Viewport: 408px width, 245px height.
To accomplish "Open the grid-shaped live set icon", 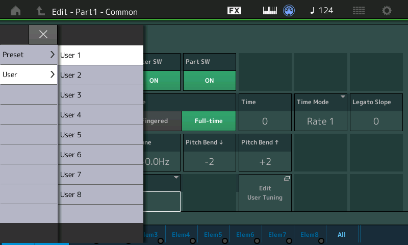I will tap(359, 11).
